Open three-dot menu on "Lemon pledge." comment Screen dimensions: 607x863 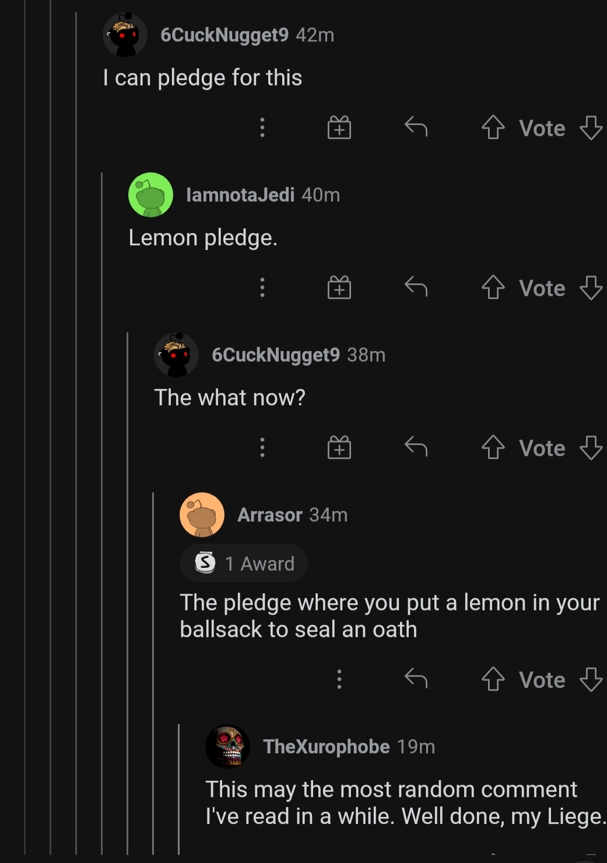click(x=262, y=287)
